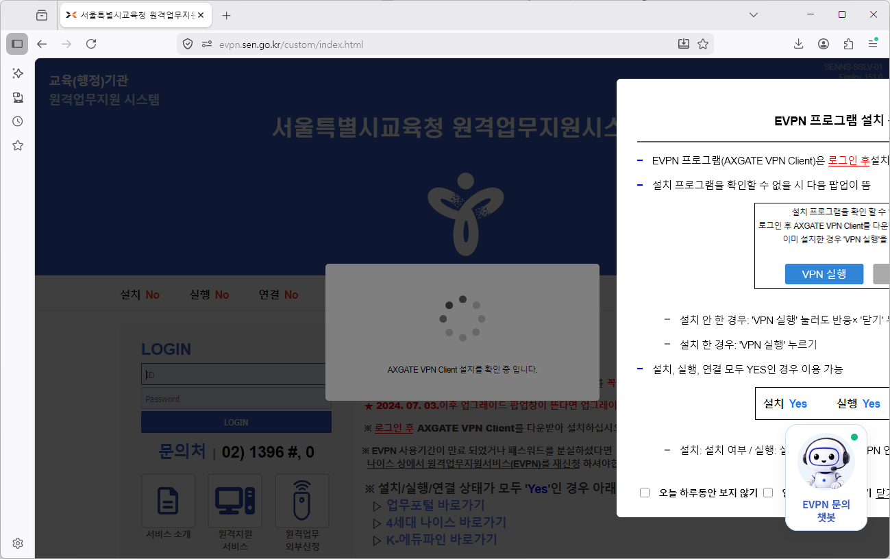
Task: Expand the list all tabs dropdown
Action: pyautogui.click(x=754, y=15)
